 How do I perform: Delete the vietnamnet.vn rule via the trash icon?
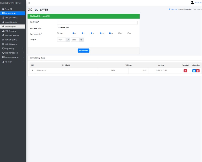(198, 71)
